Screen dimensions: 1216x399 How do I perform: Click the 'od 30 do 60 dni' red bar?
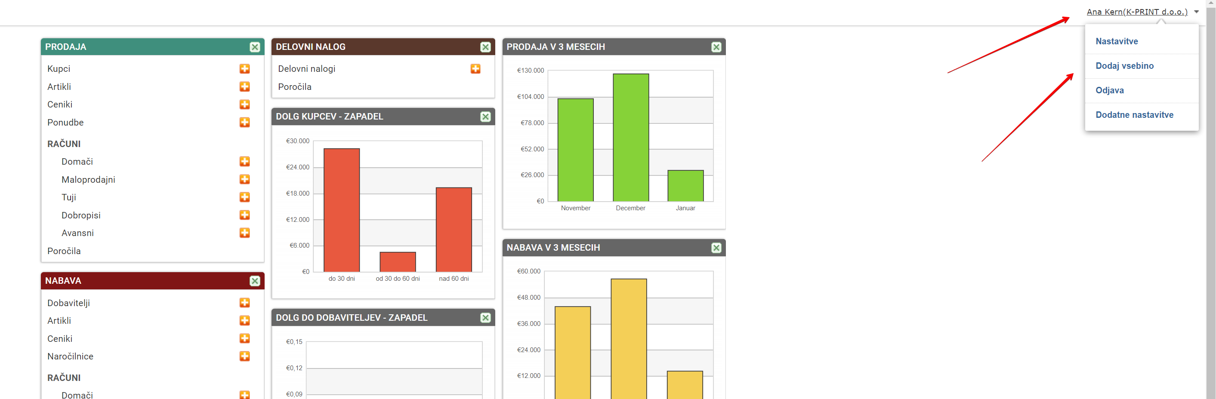[x=398, y=262]
